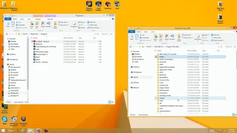The height and width of the screenshot is (133, 237).
Task: Click Invert selection in Program Files (x86)
Action: pyautogui.click(x=217, y=40)
